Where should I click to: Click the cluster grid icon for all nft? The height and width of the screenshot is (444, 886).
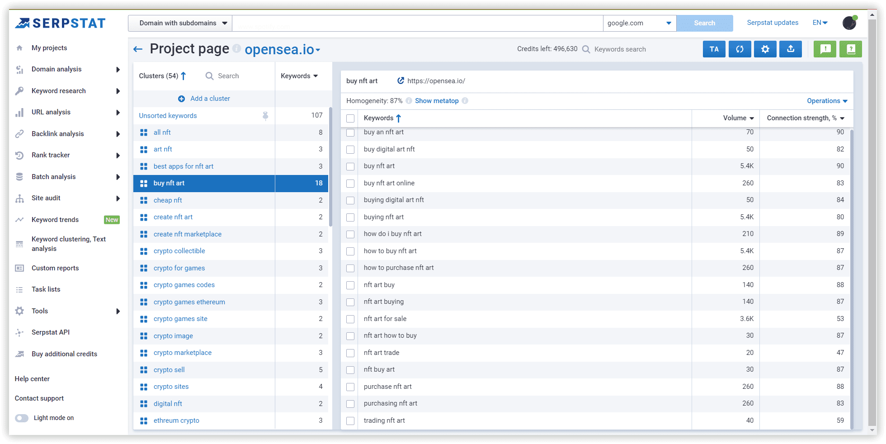144,132
